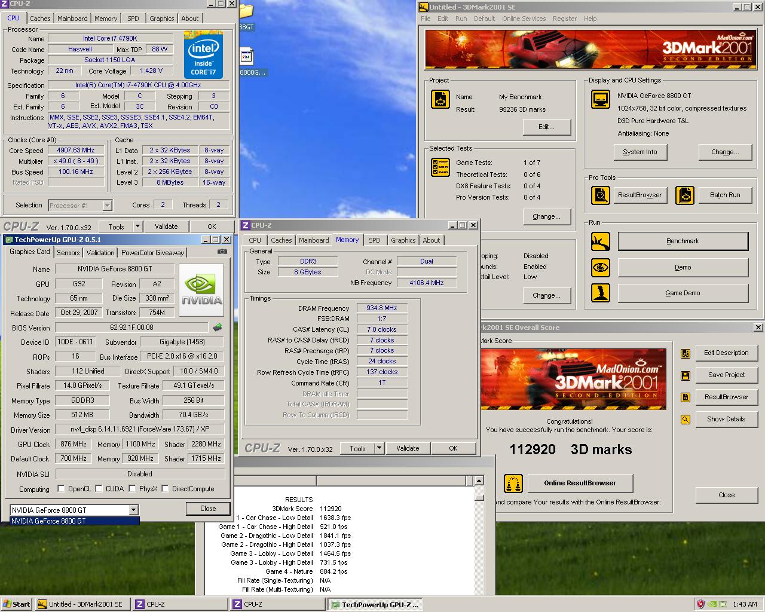Viewport: 765px width, 612px height.
Task: Click the Core Speed value field
Action: click(x=76, y=151)
